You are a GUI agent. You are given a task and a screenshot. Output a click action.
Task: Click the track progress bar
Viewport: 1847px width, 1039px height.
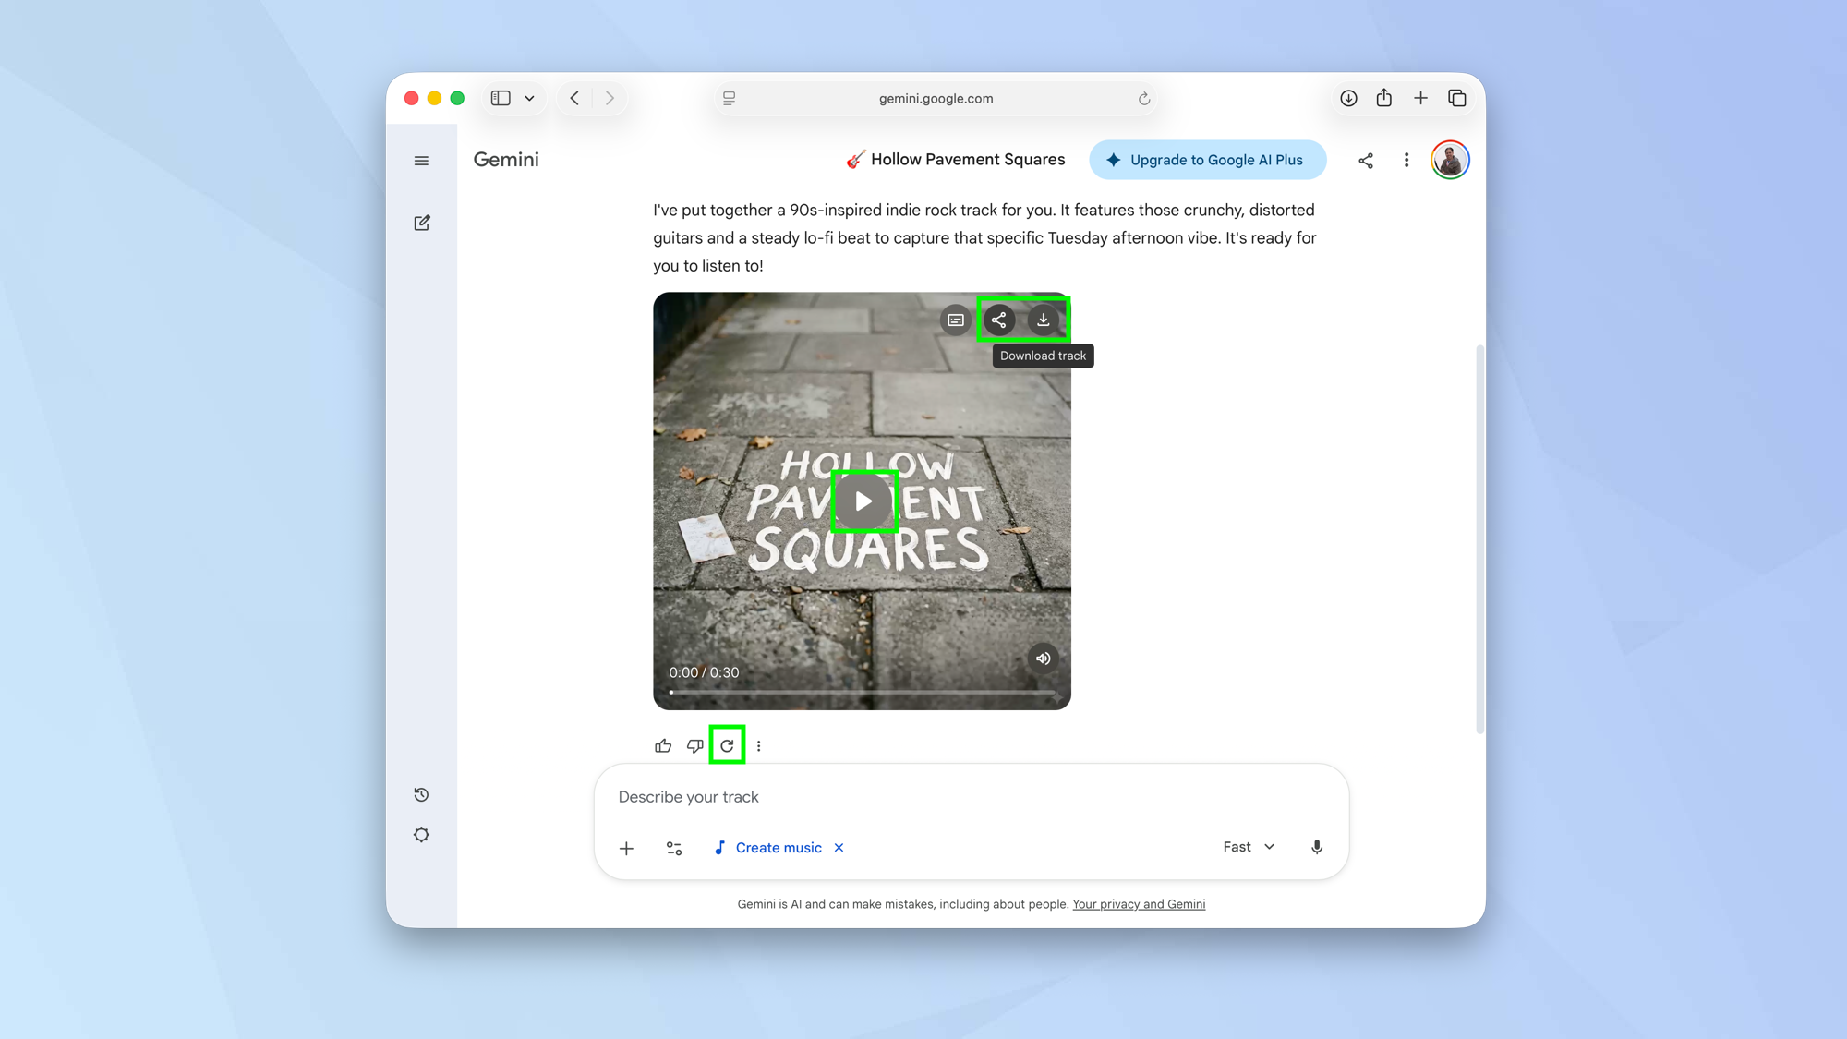[862, 692]
